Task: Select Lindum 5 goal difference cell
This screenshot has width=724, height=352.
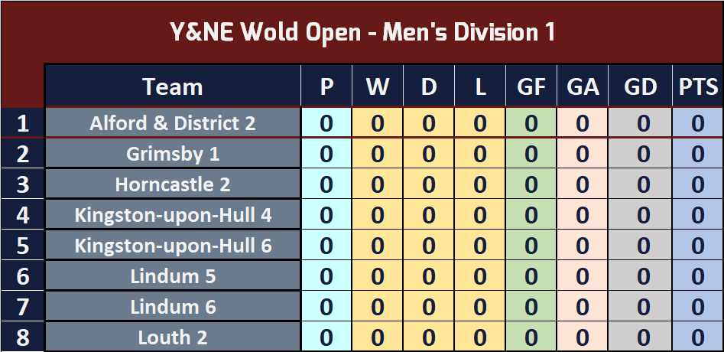Action: click(641, 275)
